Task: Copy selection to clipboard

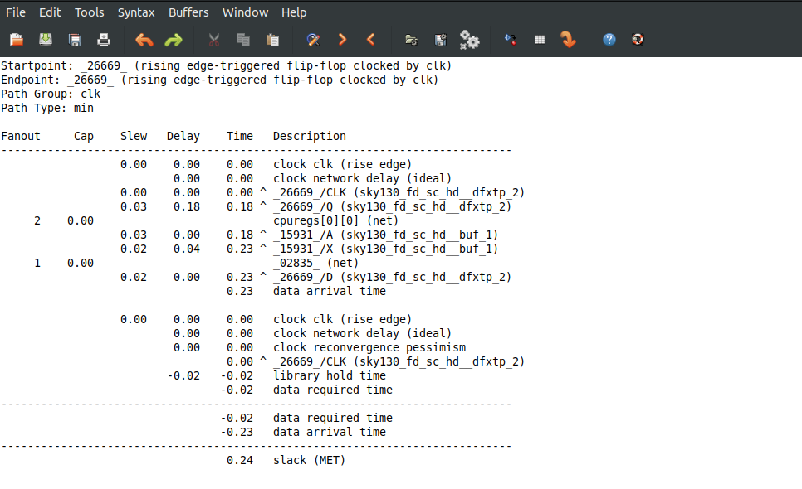Action: (242, 39)
